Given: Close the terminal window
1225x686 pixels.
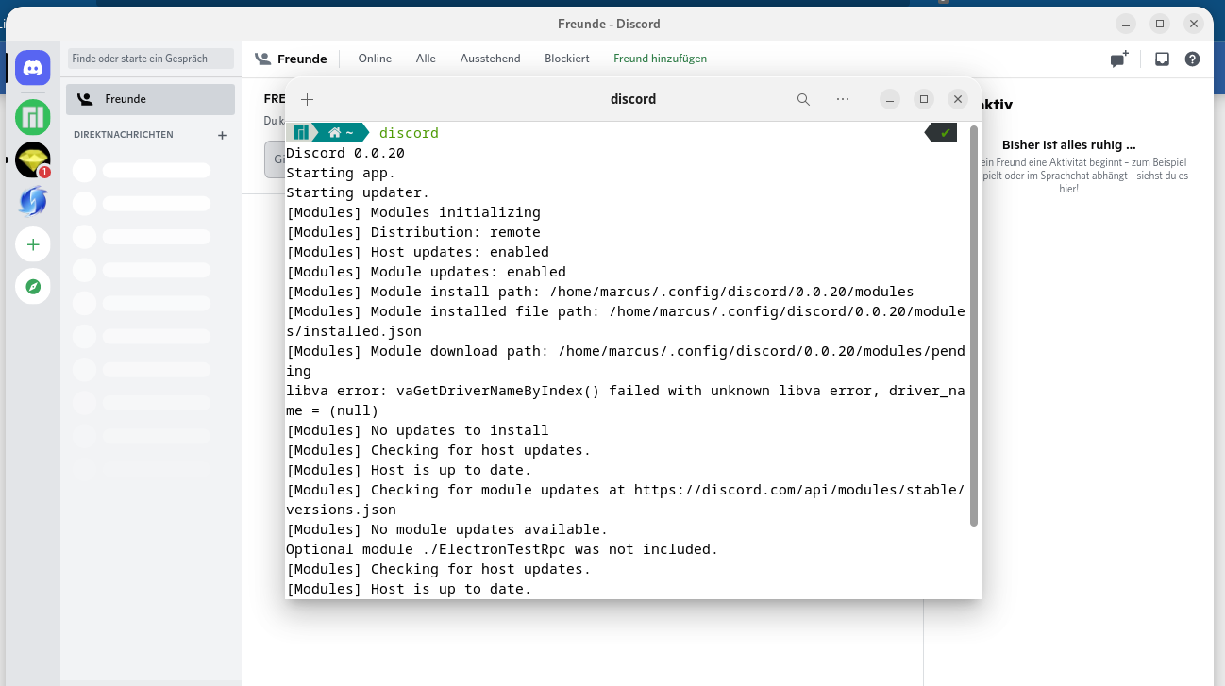Looking at the screenshot, I should pos(958,99).
